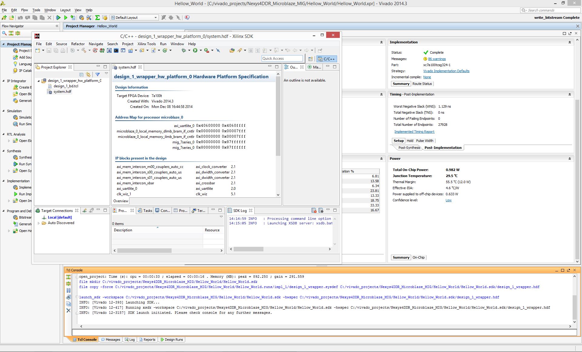Image resolution: width=582 pixels, height=352 pixels.
Task: Click Open Project folder icon in Vivado toolbar
Action: [12, 18]
